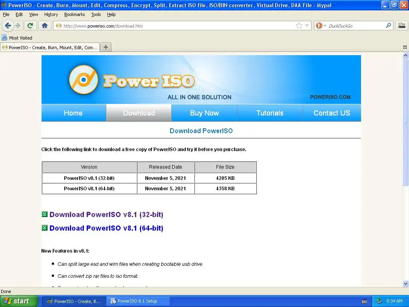Click the green arrow icon beside 32-bit download
409x307 pixels.
pyautogui.click(x=45, y=214)
